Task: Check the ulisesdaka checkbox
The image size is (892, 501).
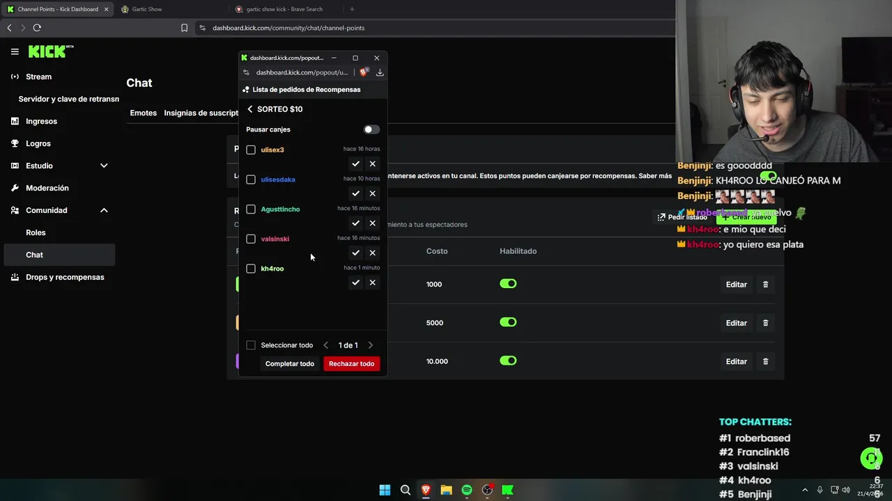Action: click(x=251, y=180)
